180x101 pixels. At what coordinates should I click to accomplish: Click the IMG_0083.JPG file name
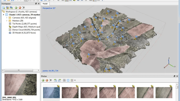[9, 98]
